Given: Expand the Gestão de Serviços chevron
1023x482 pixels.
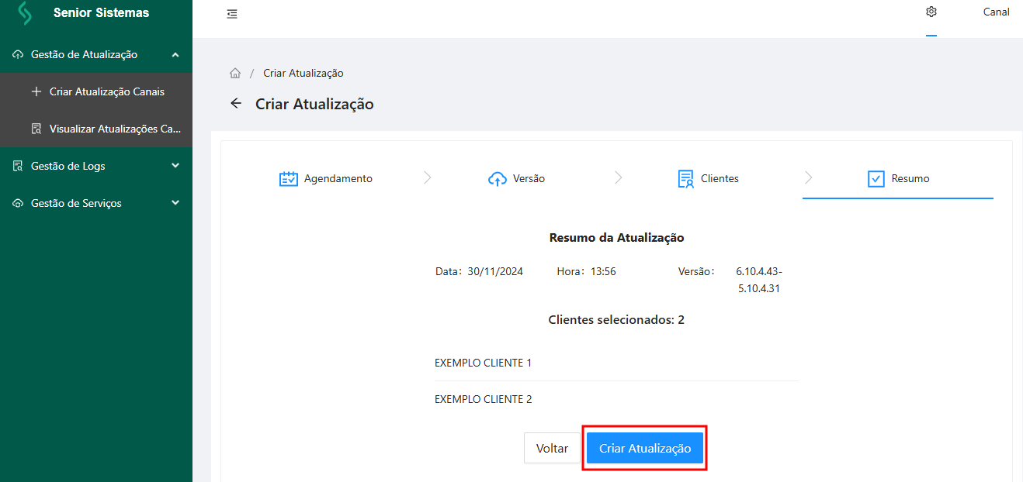Looking at the screenshot, I should (175, 203).
